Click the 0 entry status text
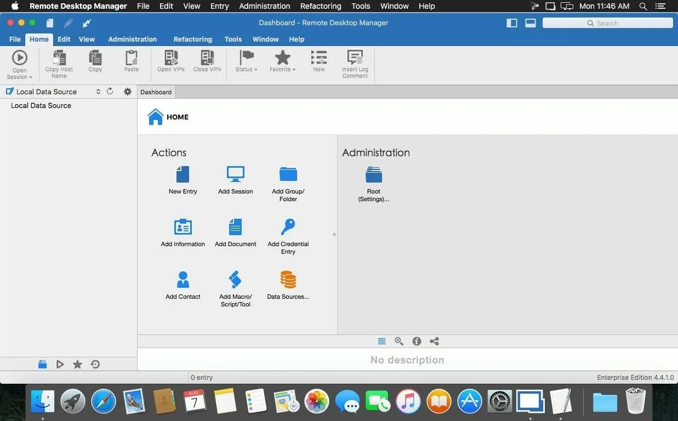The image size is (678, 421). coord(202,377)
